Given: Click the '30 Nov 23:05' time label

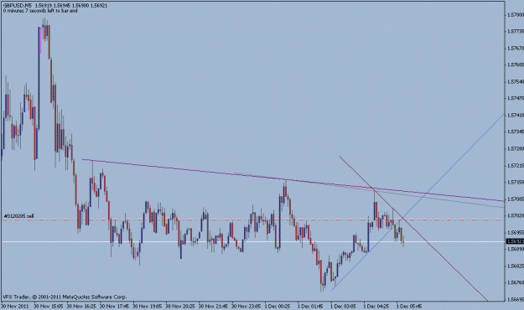Looking at the screenshot, I should [x=246, y=306].
